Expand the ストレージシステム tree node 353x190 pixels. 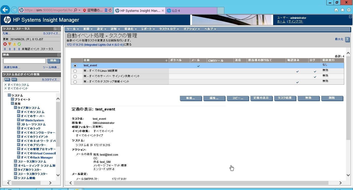pyautogui.click(x=19, y=124)
